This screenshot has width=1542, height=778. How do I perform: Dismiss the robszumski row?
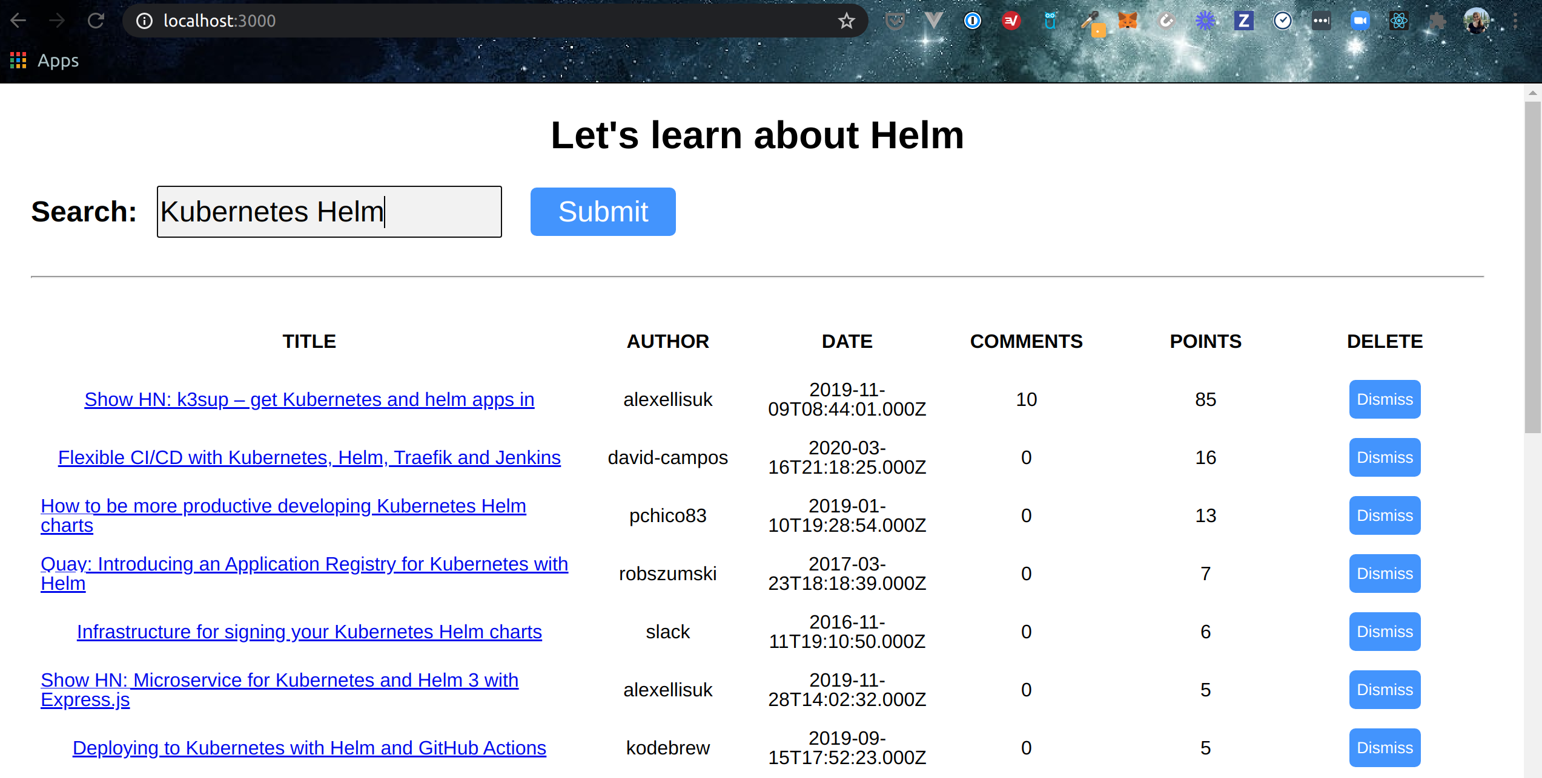click(x=1385, y=574)
